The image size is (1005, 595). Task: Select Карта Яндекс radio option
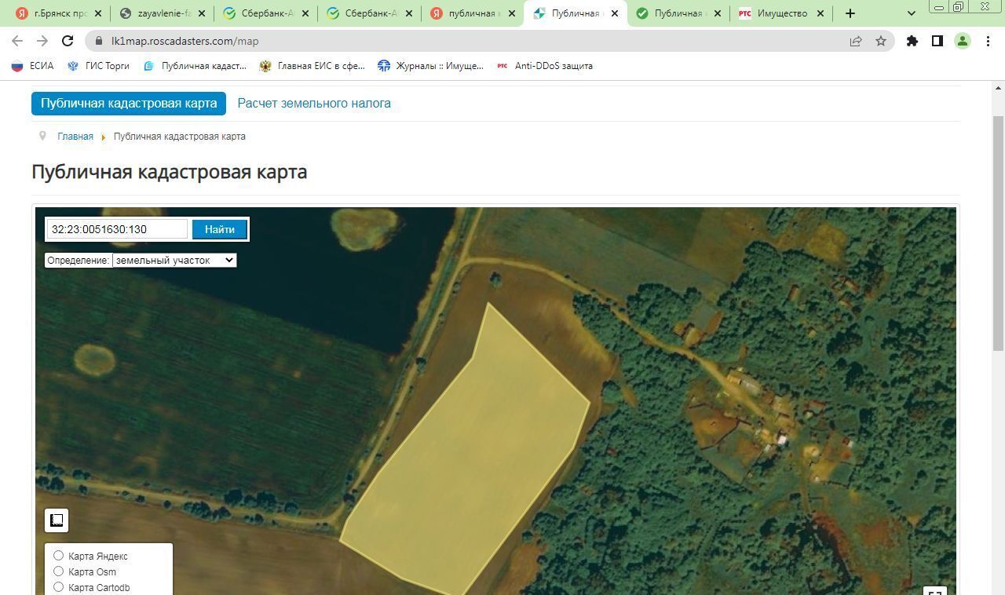click(x=58, y=556)
